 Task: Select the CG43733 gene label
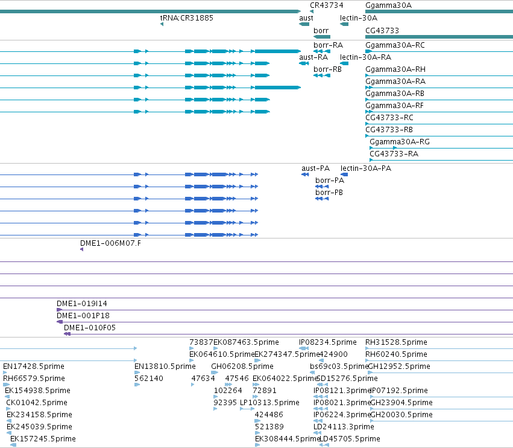(382, 30)
